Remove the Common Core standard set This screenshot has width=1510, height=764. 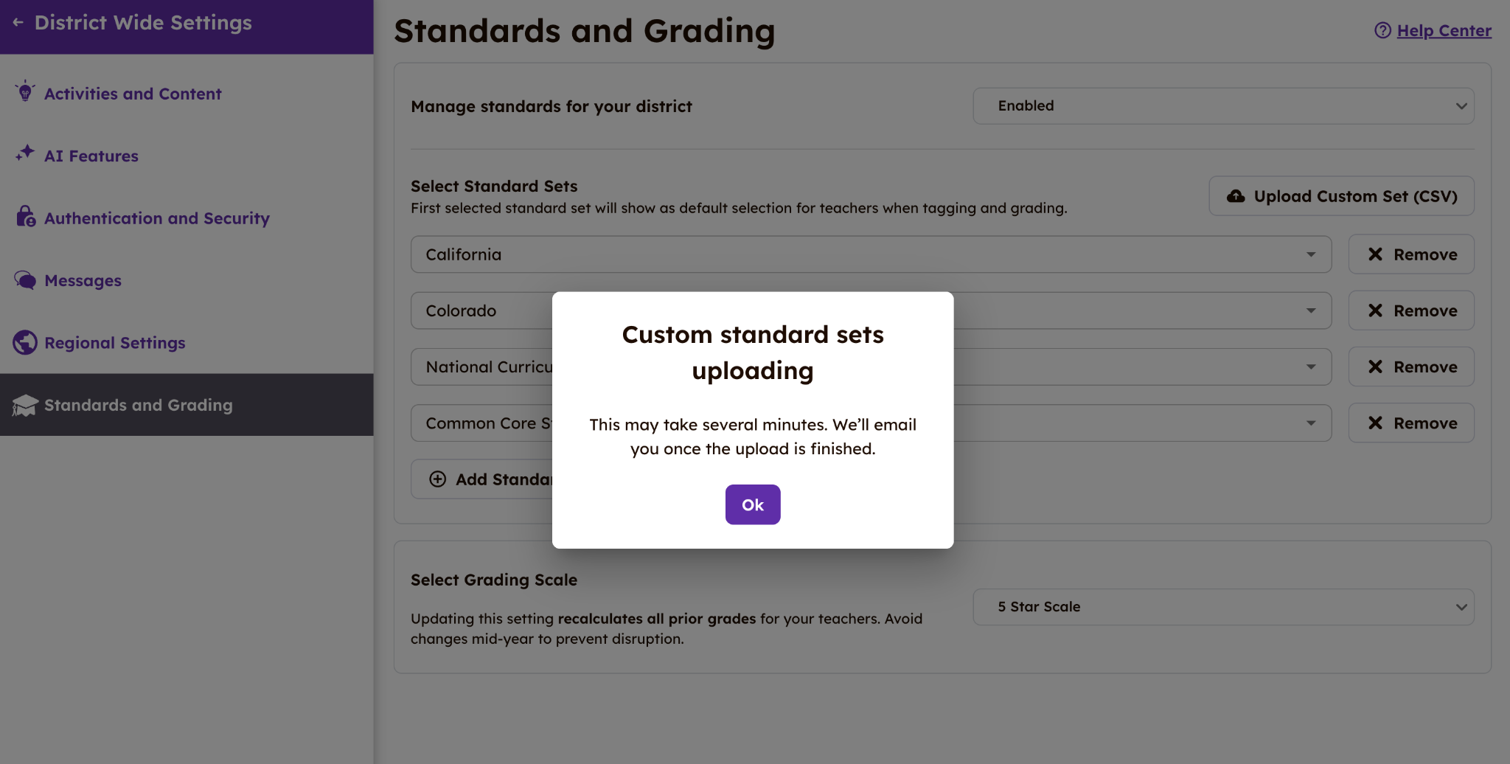(x=1411, y=423)
